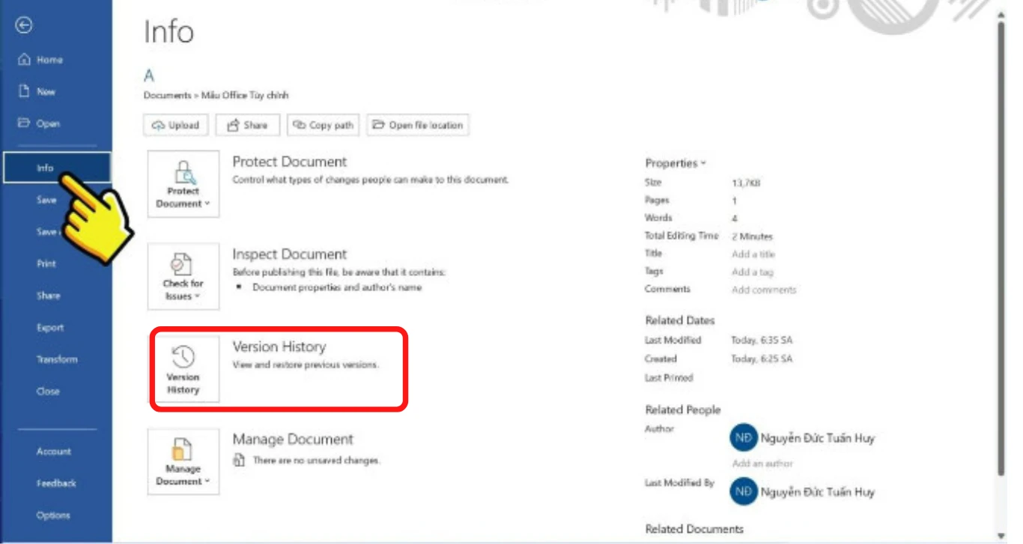Click the author avatar under Author
This screenshot has height=544, width=1023.
point(744,438)
